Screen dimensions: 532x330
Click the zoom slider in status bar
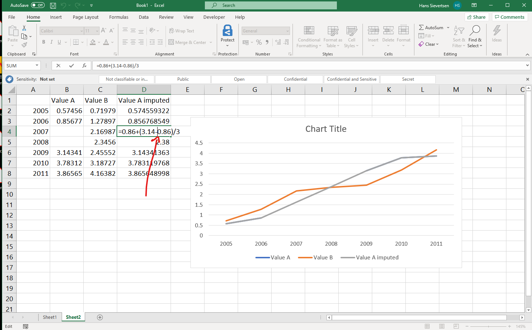coord(488,326)
